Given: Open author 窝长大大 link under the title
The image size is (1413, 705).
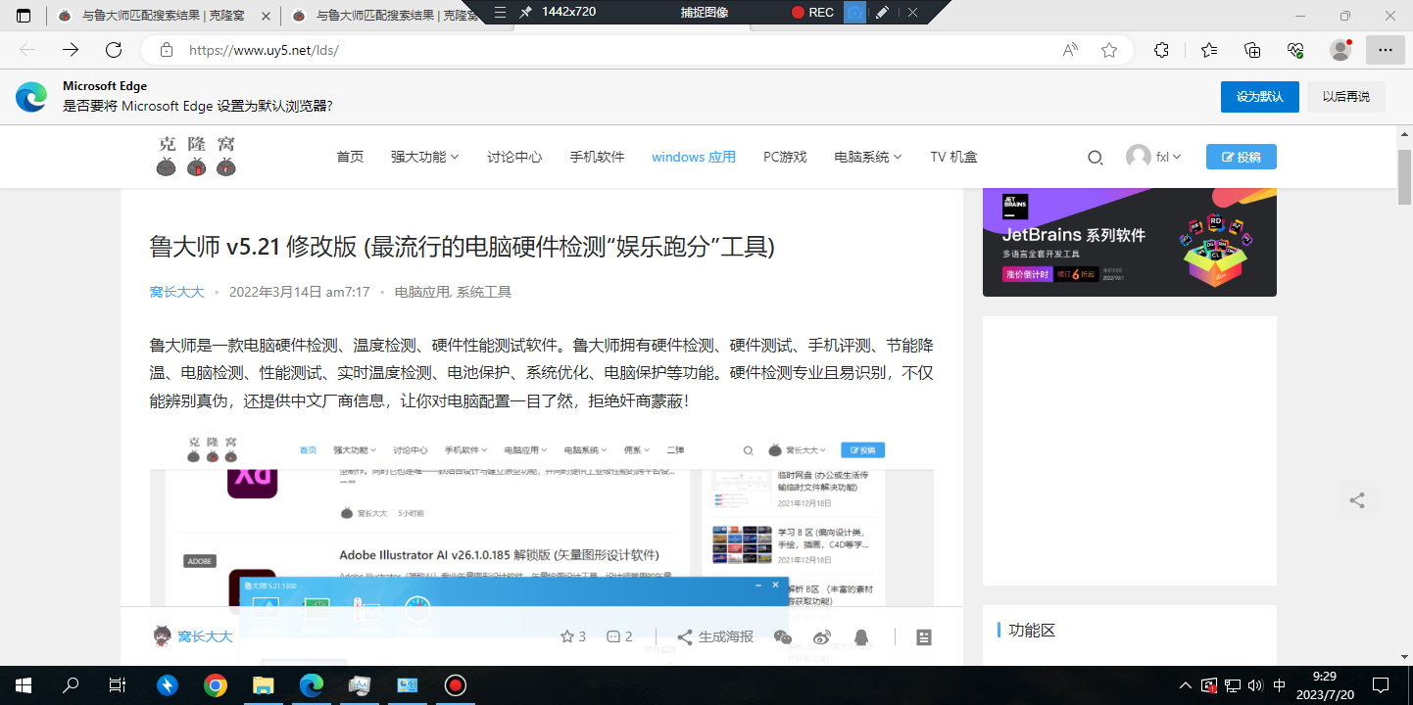Looking at the screenshot, I should tap(176, 292).
